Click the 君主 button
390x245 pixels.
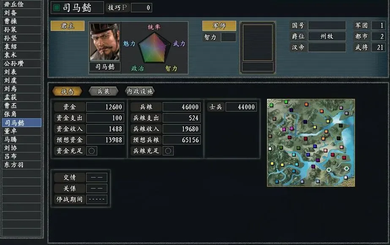pos(68,26)
